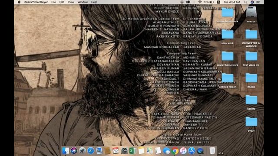Open Notification Center list icon
Viewport: 278px width, 156px height.
pyautogui.click(x=258, y=2)
